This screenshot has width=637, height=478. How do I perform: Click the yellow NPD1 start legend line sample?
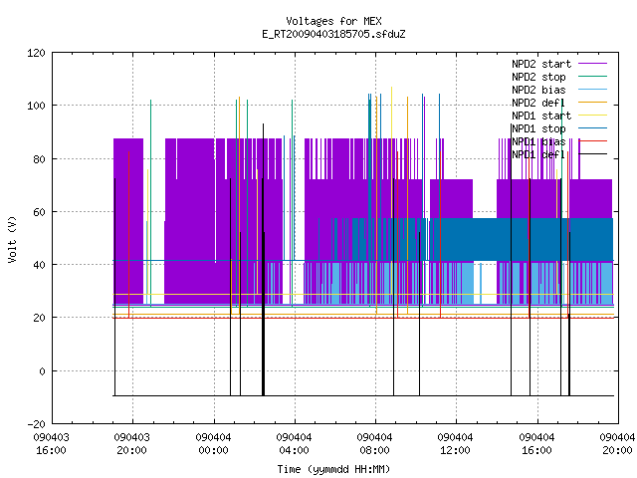[x=593, y=116]
